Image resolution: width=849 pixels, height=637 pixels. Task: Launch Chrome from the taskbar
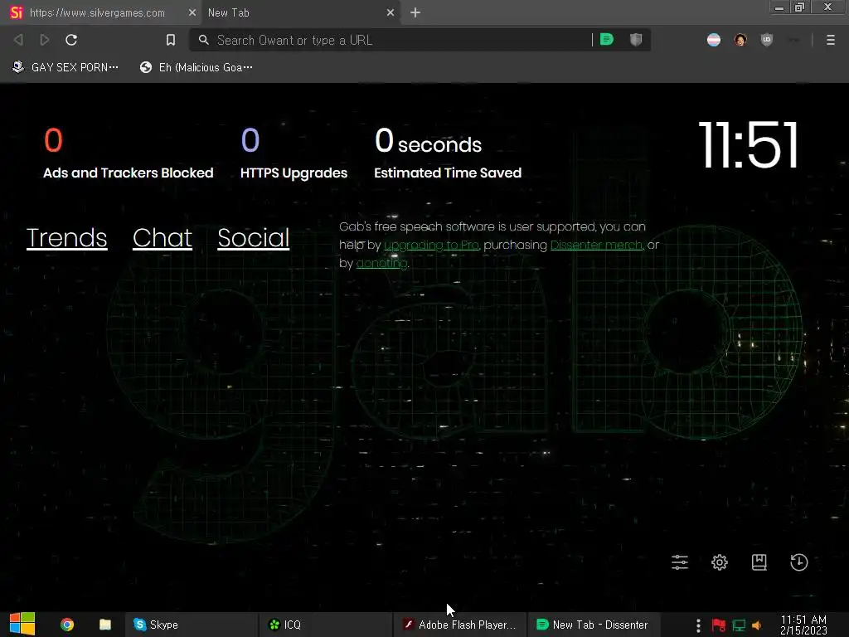(x=67, y=625)
